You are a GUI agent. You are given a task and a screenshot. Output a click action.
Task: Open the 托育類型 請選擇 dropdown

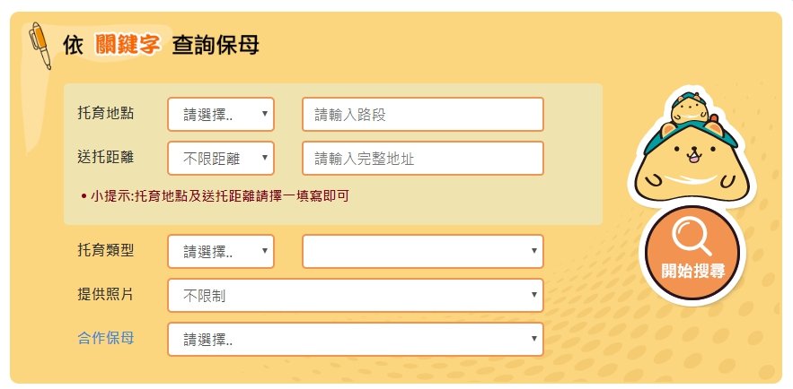click(221, 251)
